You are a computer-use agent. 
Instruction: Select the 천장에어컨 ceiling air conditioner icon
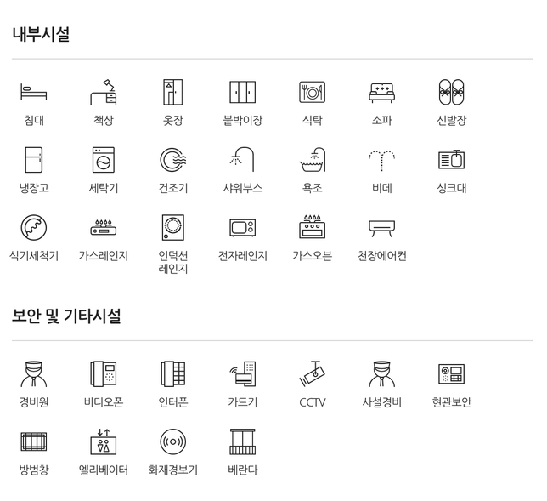pos(382,229)
